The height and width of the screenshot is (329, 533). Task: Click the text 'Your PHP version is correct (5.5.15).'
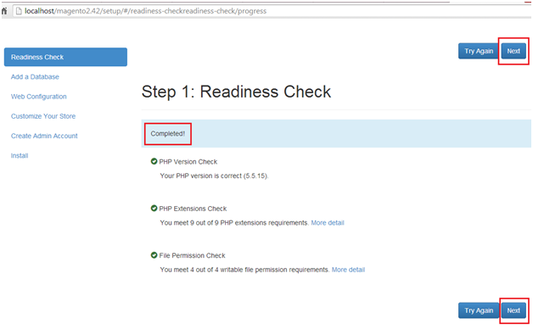point(214,176)
